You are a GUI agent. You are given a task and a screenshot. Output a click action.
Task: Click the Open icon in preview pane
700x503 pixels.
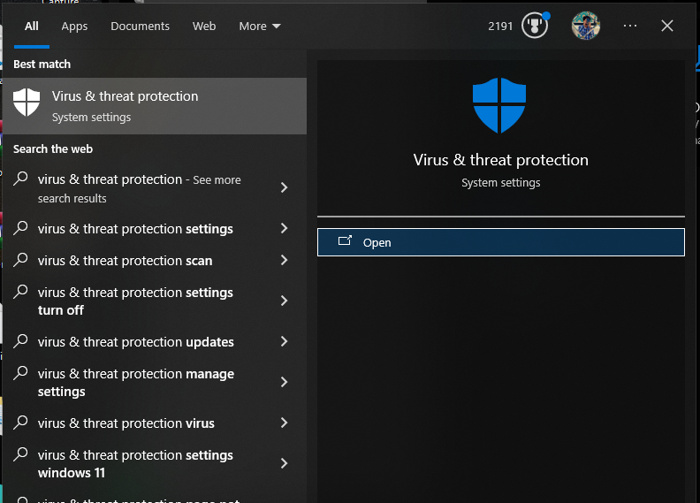point(345,242)
